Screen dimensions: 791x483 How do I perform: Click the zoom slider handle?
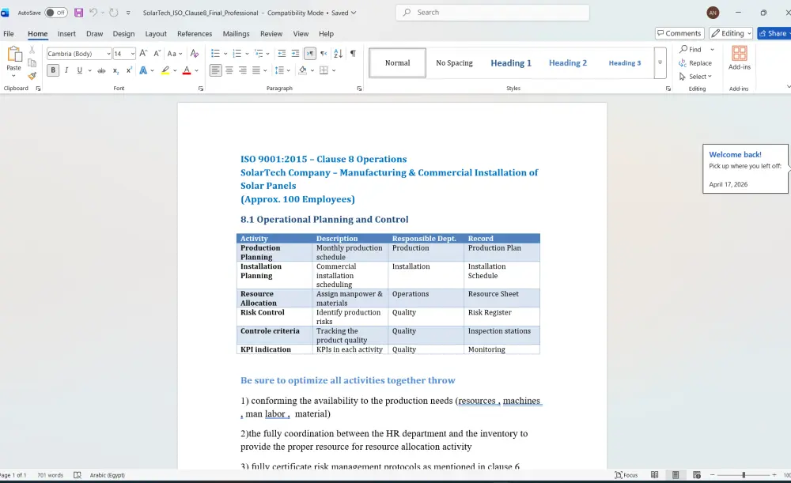point(744,475)
